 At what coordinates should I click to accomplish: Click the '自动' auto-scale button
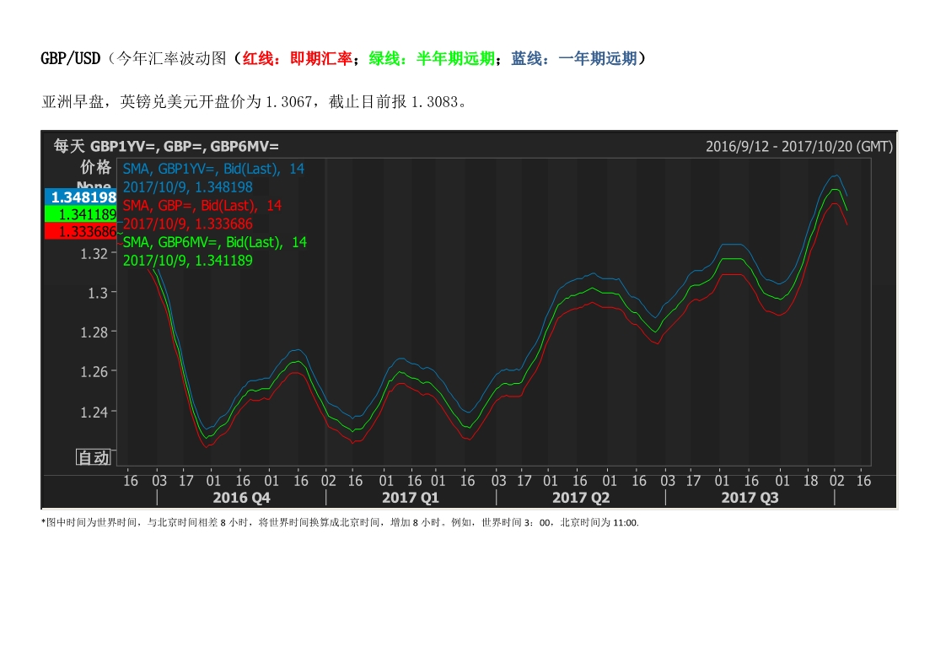pyautogui.click(x=94, y=458)
